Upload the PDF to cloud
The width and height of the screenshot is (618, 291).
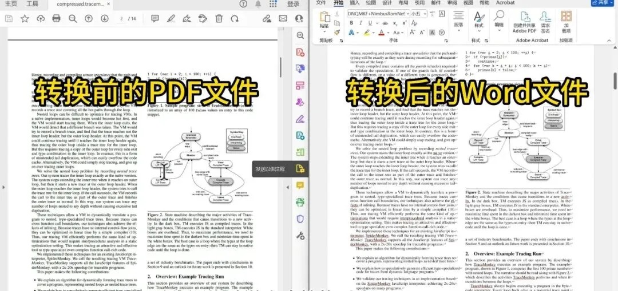[41, 18]
